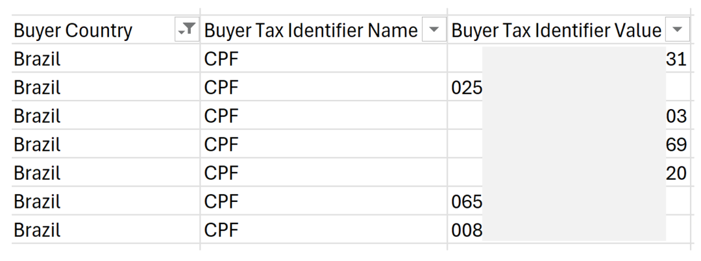Select the Buyer Tax Identifier Name header
This screenshot has height=261, width=701.
click(x=324, y=31)
